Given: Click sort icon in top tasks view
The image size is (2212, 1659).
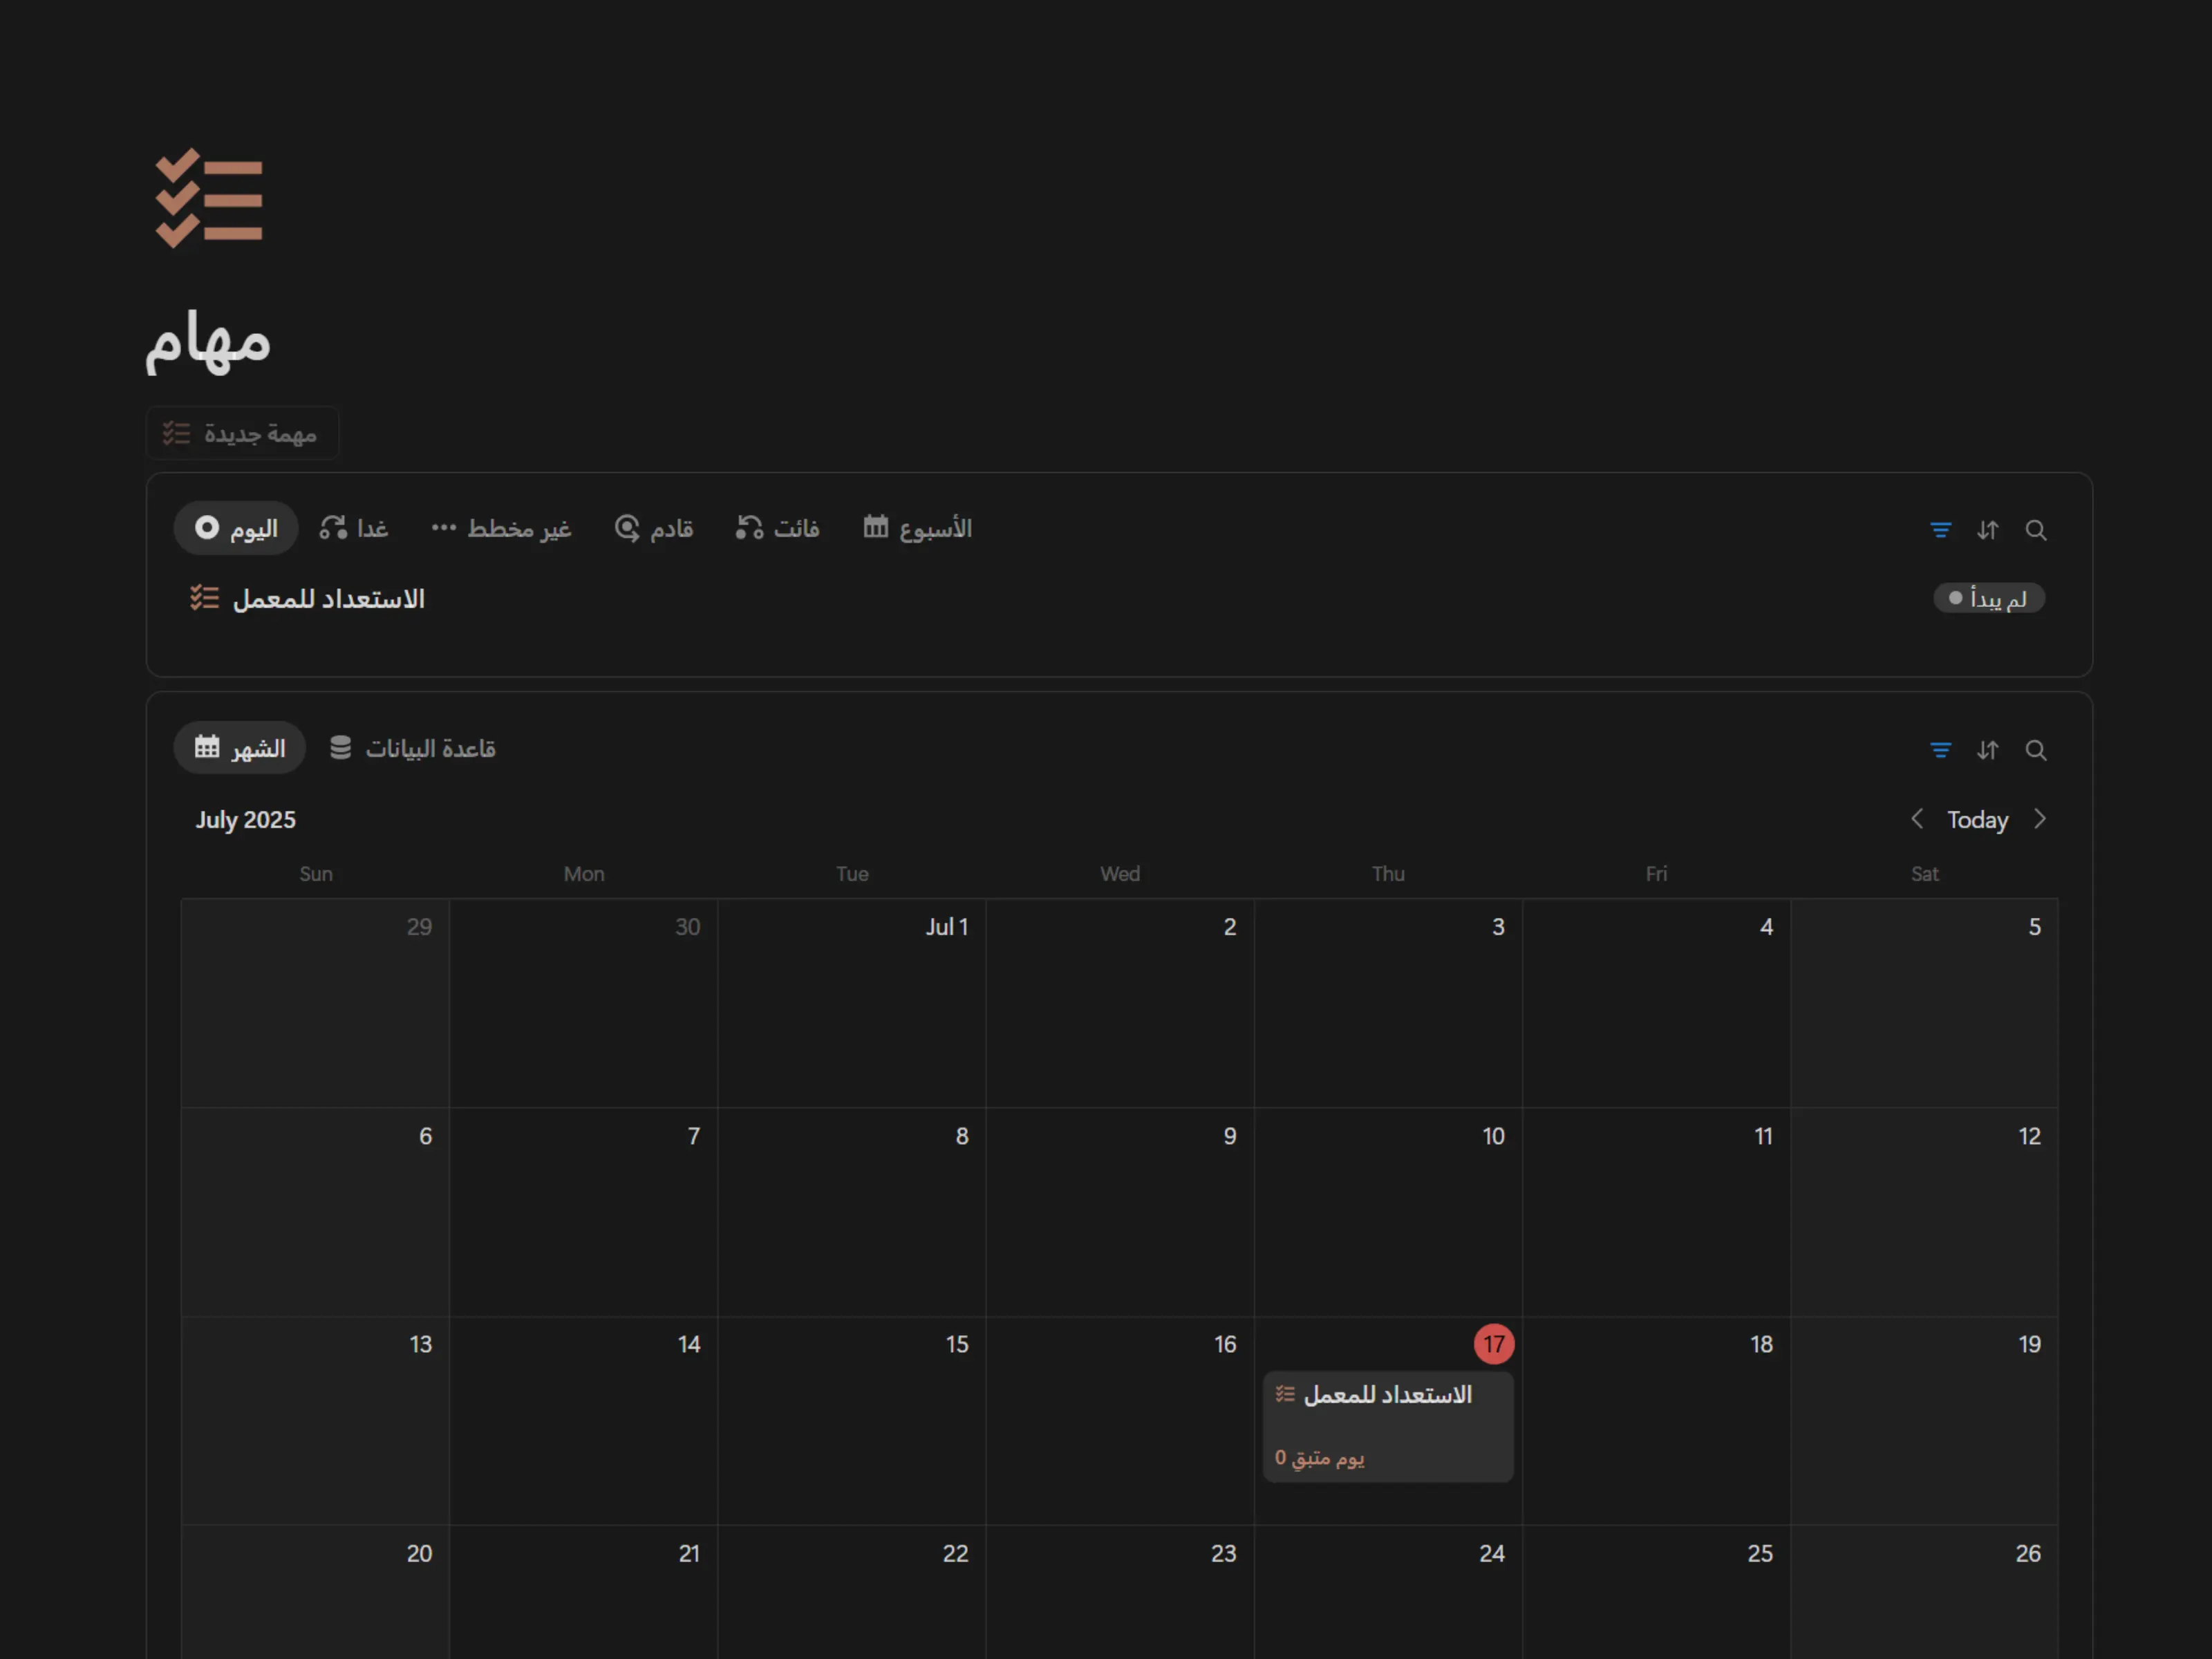Looking at the screenshot, I should 1987,530.
